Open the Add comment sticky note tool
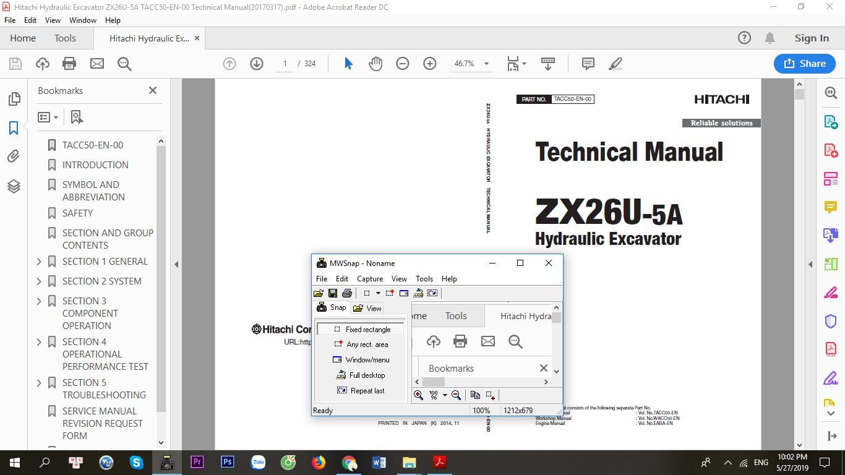Screen dimensions: 845x475 pos(588,64)
